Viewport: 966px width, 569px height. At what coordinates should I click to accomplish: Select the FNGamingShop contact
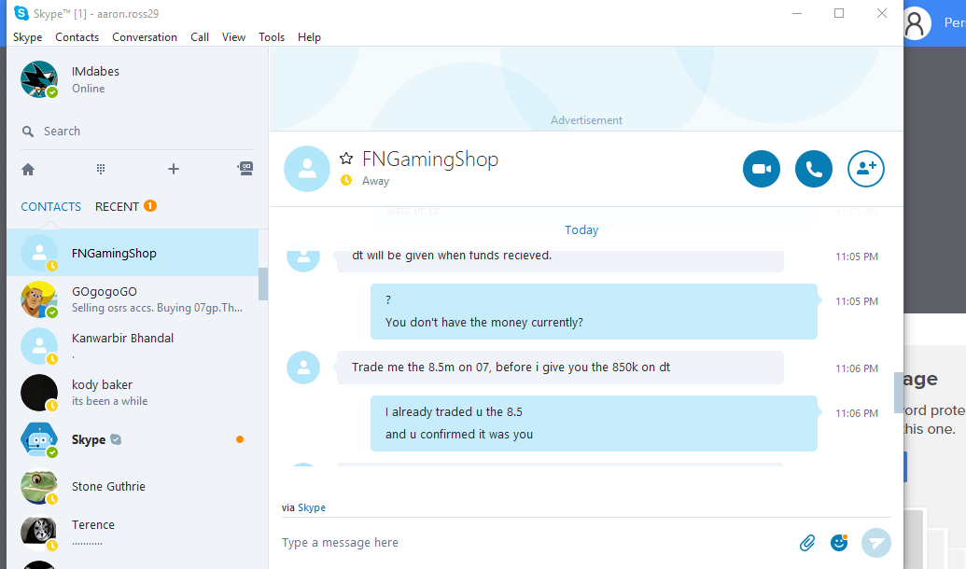click(x=133, y=253)
